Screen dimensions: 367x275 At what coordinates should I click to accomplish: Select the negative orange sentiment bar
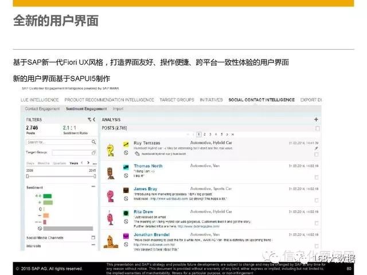(x=46, y=215)
